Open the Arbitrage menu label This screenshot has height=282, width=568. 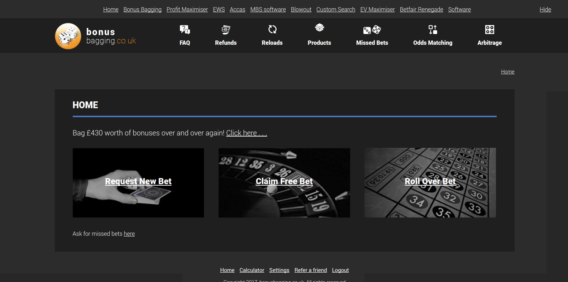pos(490,43)
